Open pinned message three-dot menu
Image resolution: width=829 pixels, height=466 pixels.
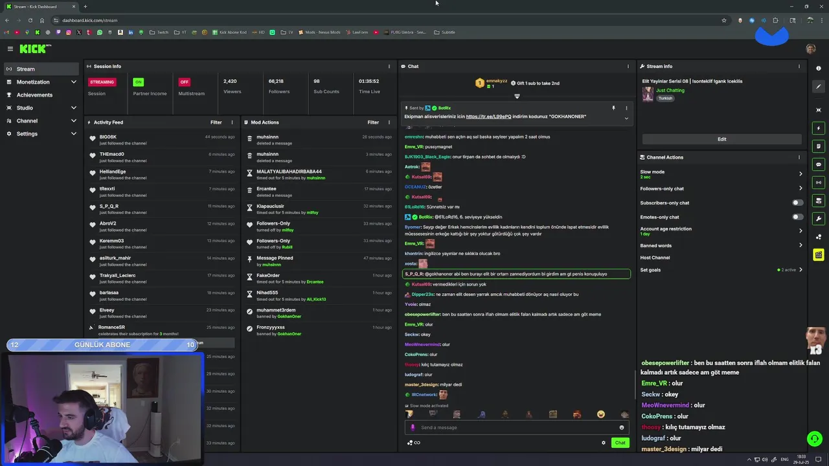(x=626, y=108)
